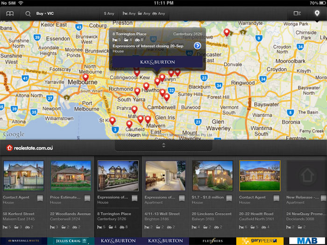Tap 'Price Estimate...' listing text
This screenshot has width=327, height=245.
coord(65,197)
